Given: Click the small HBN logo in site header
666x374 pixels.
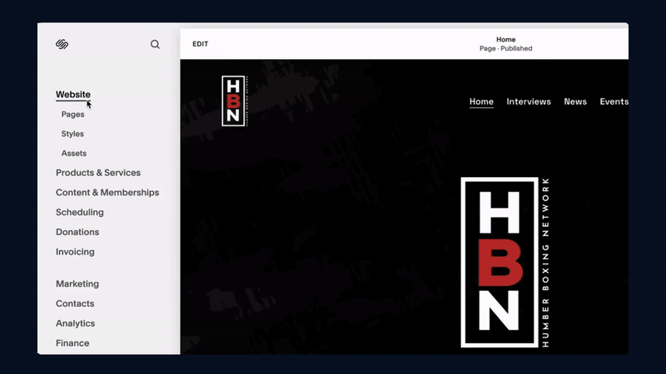Looking at the screenshot, I should point(235,101).
